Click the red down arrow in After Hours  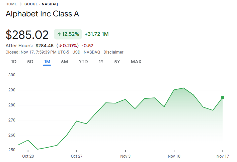[60, 46]
